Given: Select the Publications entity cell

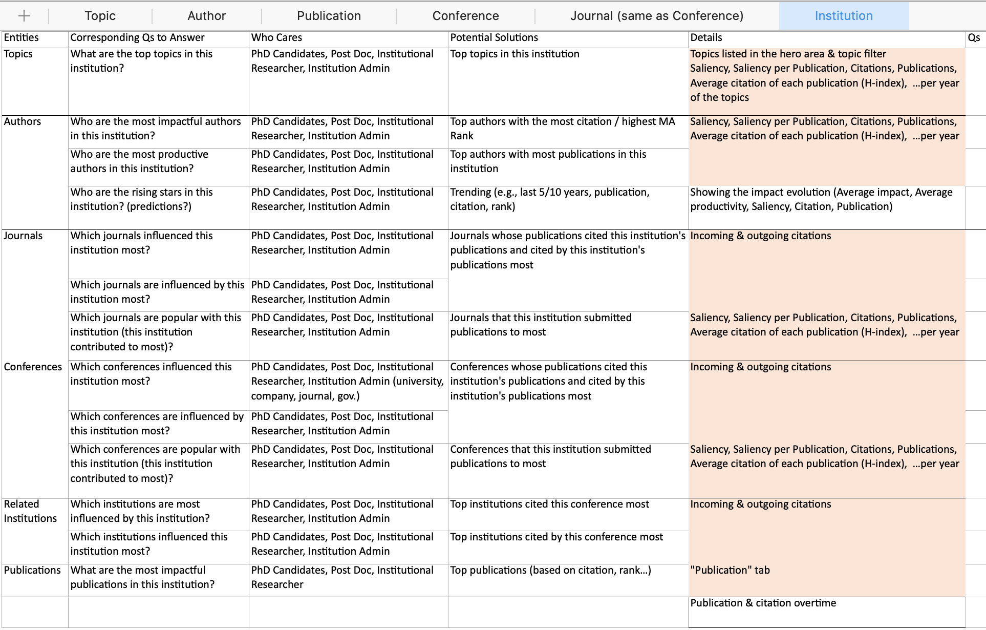Looking at the screenshot, I should click(x=35, y=580).
